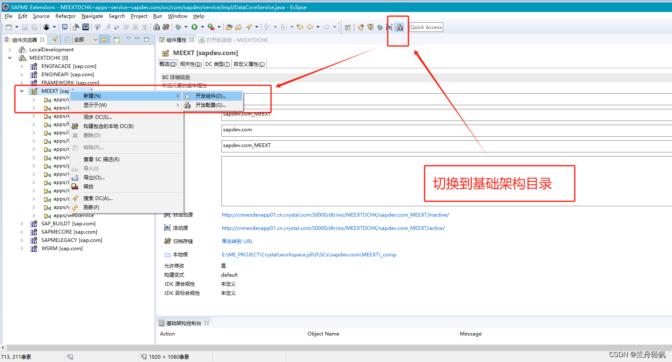Switch to the Debug perspective icon

point(380,27)
